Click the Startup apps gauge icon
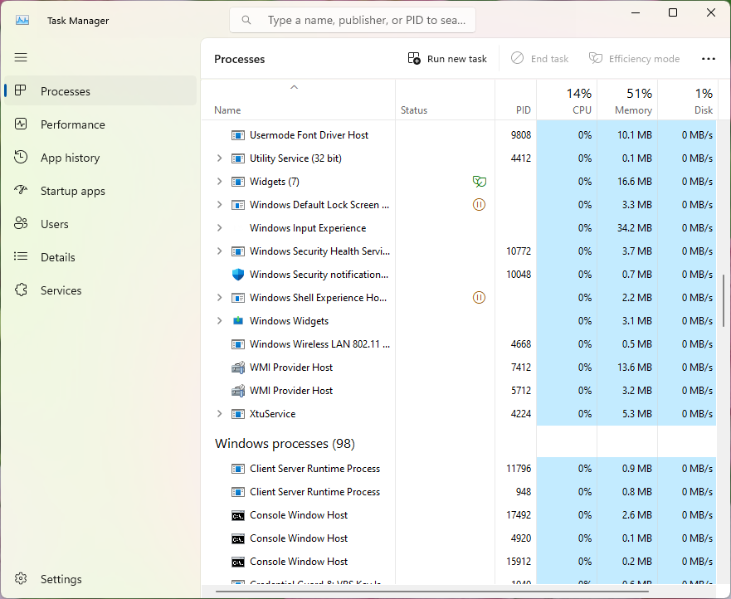This screenshot has width=731, height=599. (21, 190)
